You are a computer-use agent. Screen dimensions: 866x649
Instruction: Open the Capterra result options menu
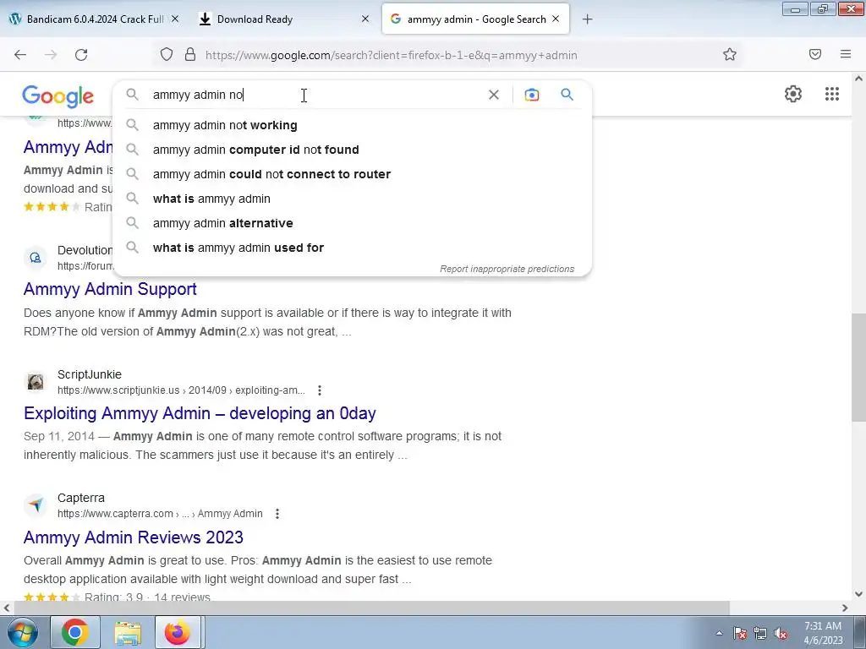[x=277, y=514]
